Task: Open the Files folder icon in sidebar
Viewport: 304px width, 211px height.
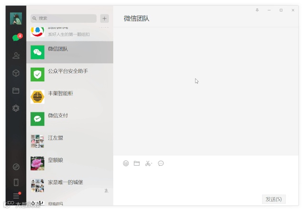Action: (x=16, y=90)
